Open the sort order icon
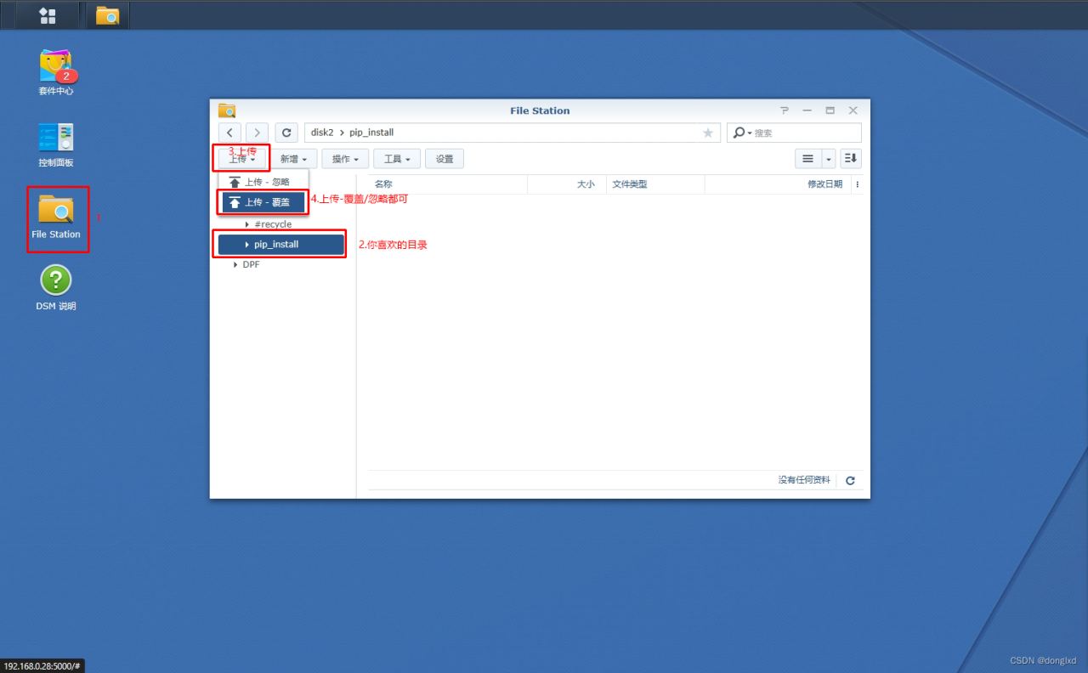1088x673 pixels. click(851, 158)
